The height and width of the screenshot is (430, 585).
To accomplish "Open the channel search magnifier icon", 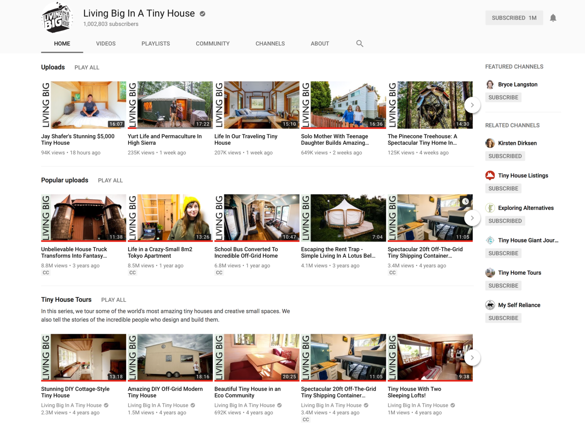I will pos(359,44).
